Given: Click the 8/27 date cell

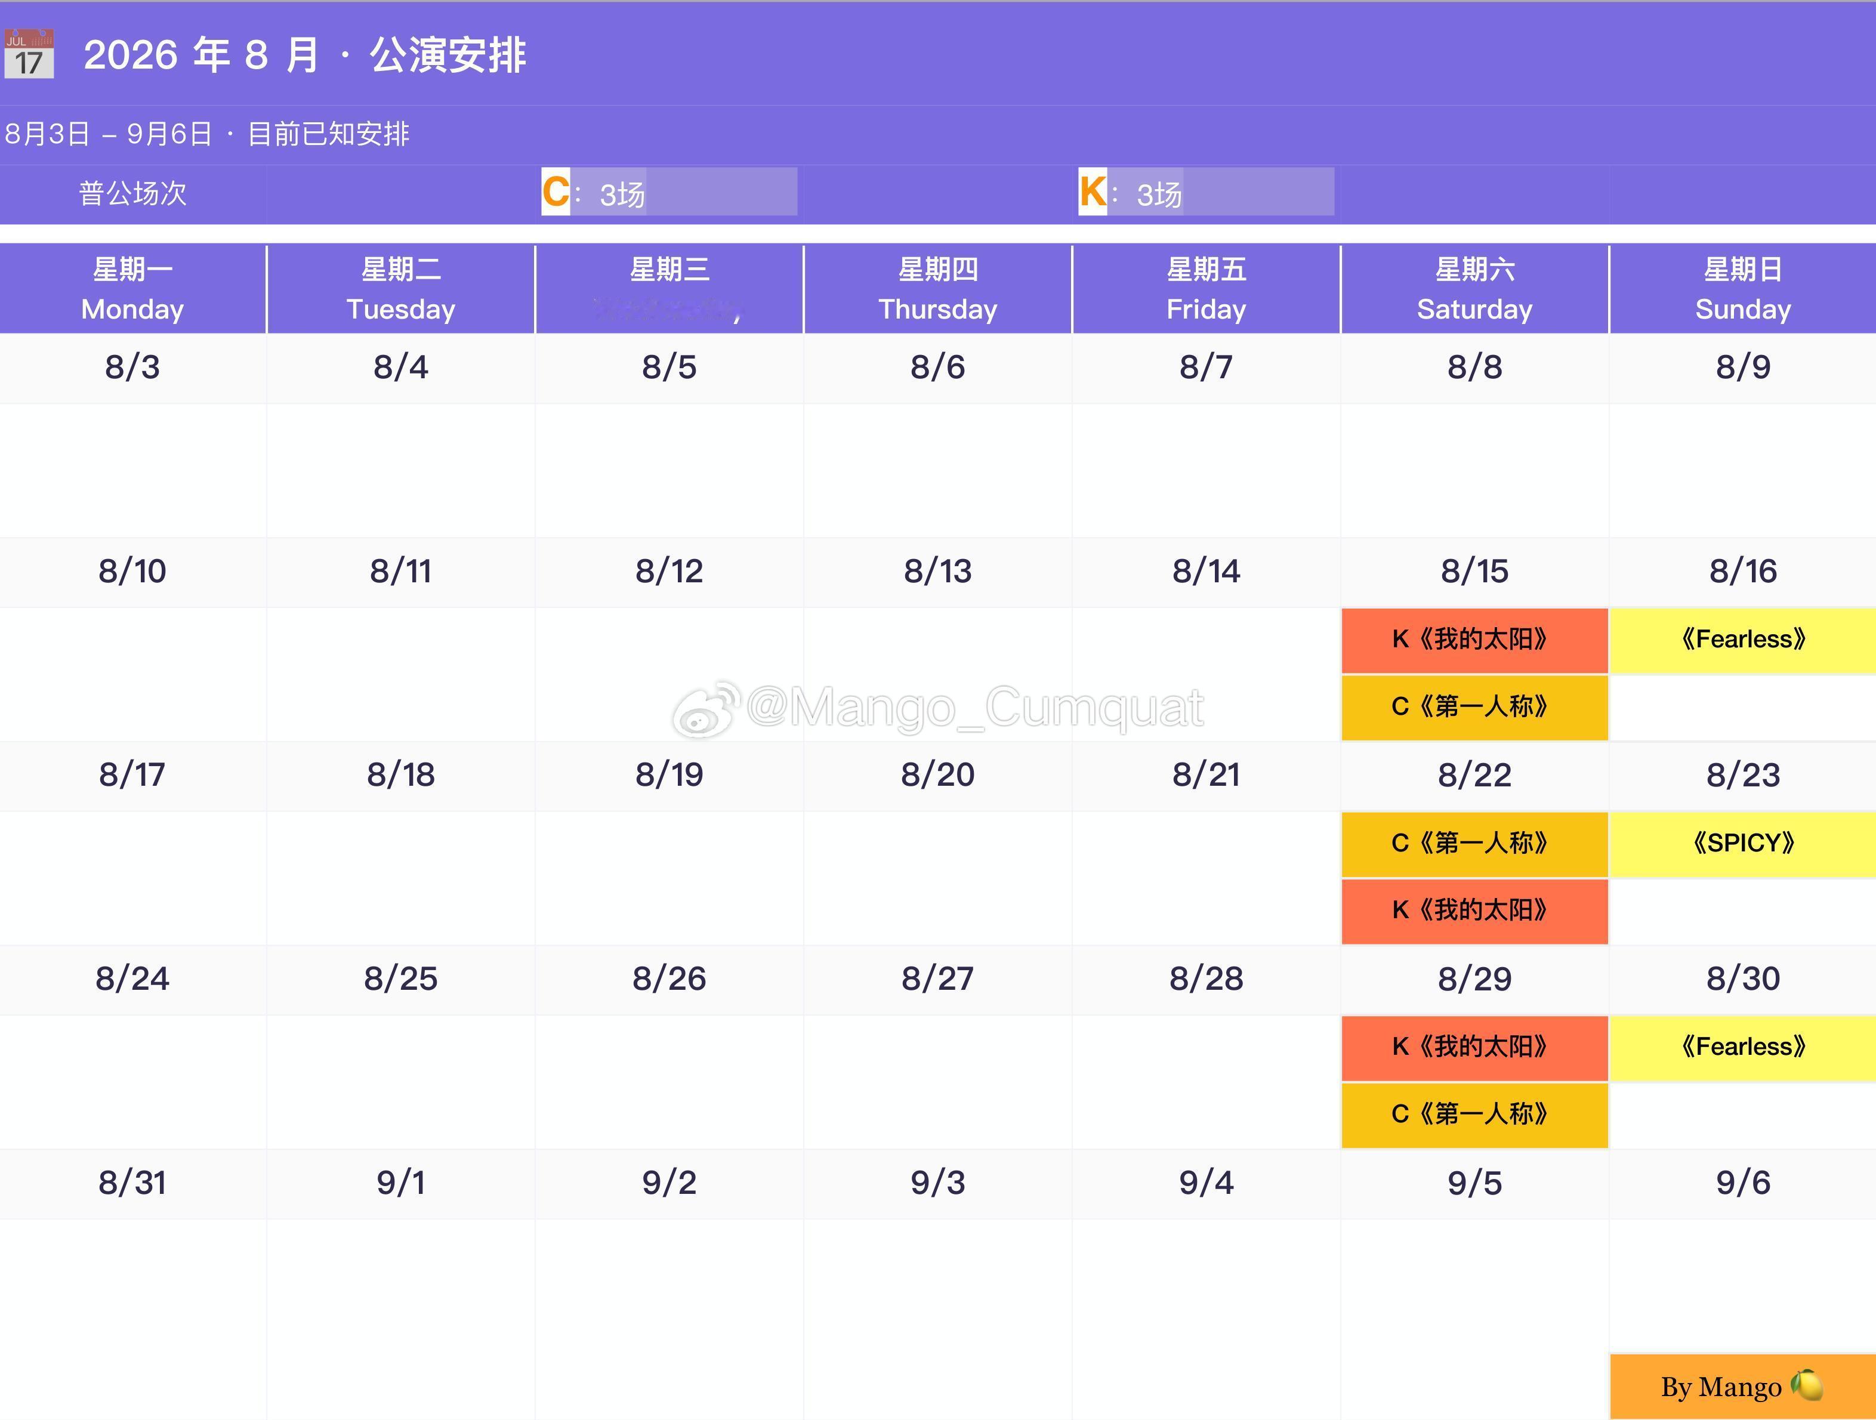Looking at the screenshot, I should (x=938, y=980).
